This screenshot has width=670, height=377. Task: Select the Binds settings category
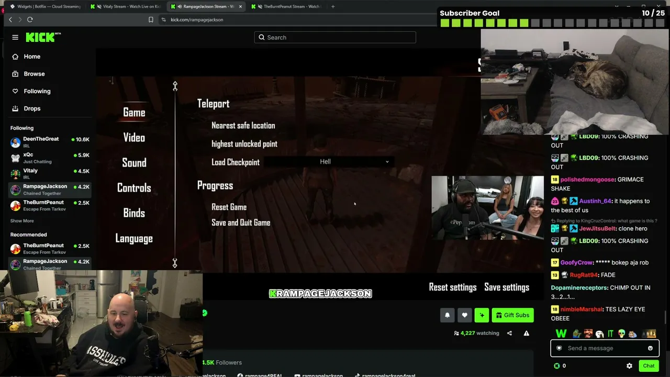pyautogui.click(x=134, y=213)
